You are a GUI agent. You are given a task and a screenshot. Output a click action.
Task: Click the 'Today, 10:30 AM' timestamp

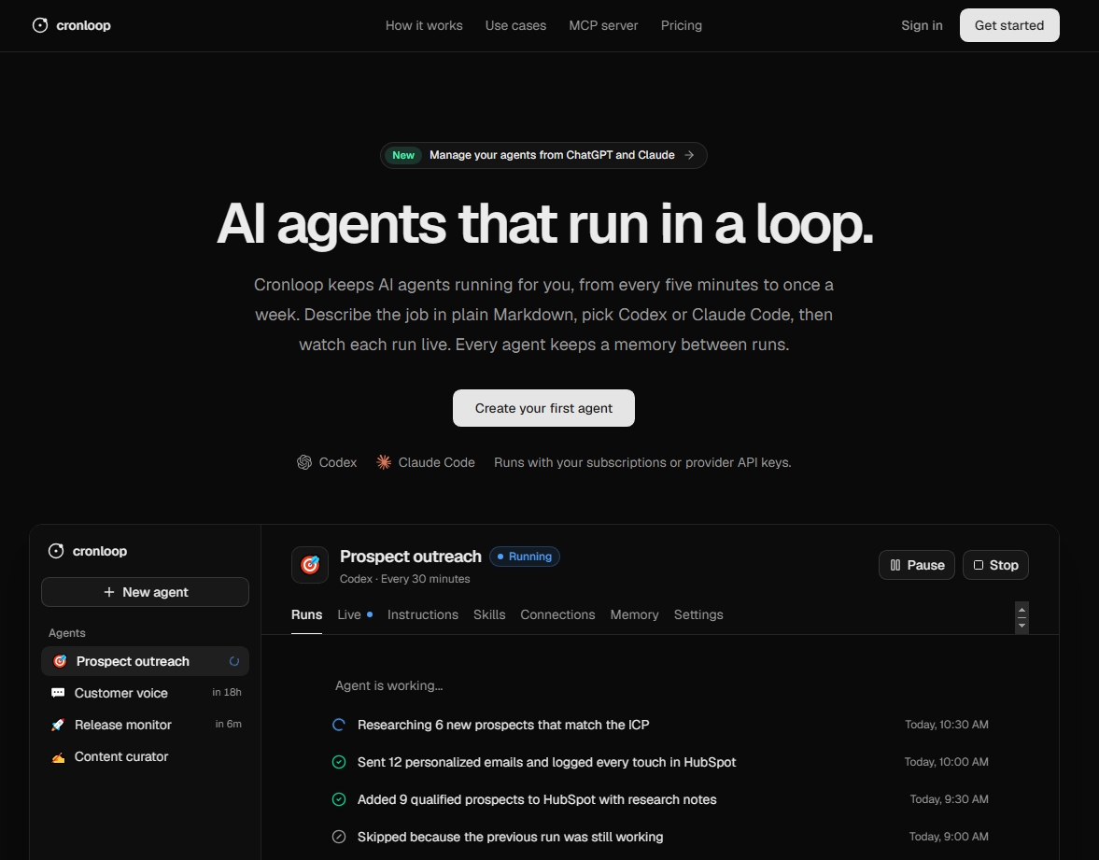click(x=947, y=725)
